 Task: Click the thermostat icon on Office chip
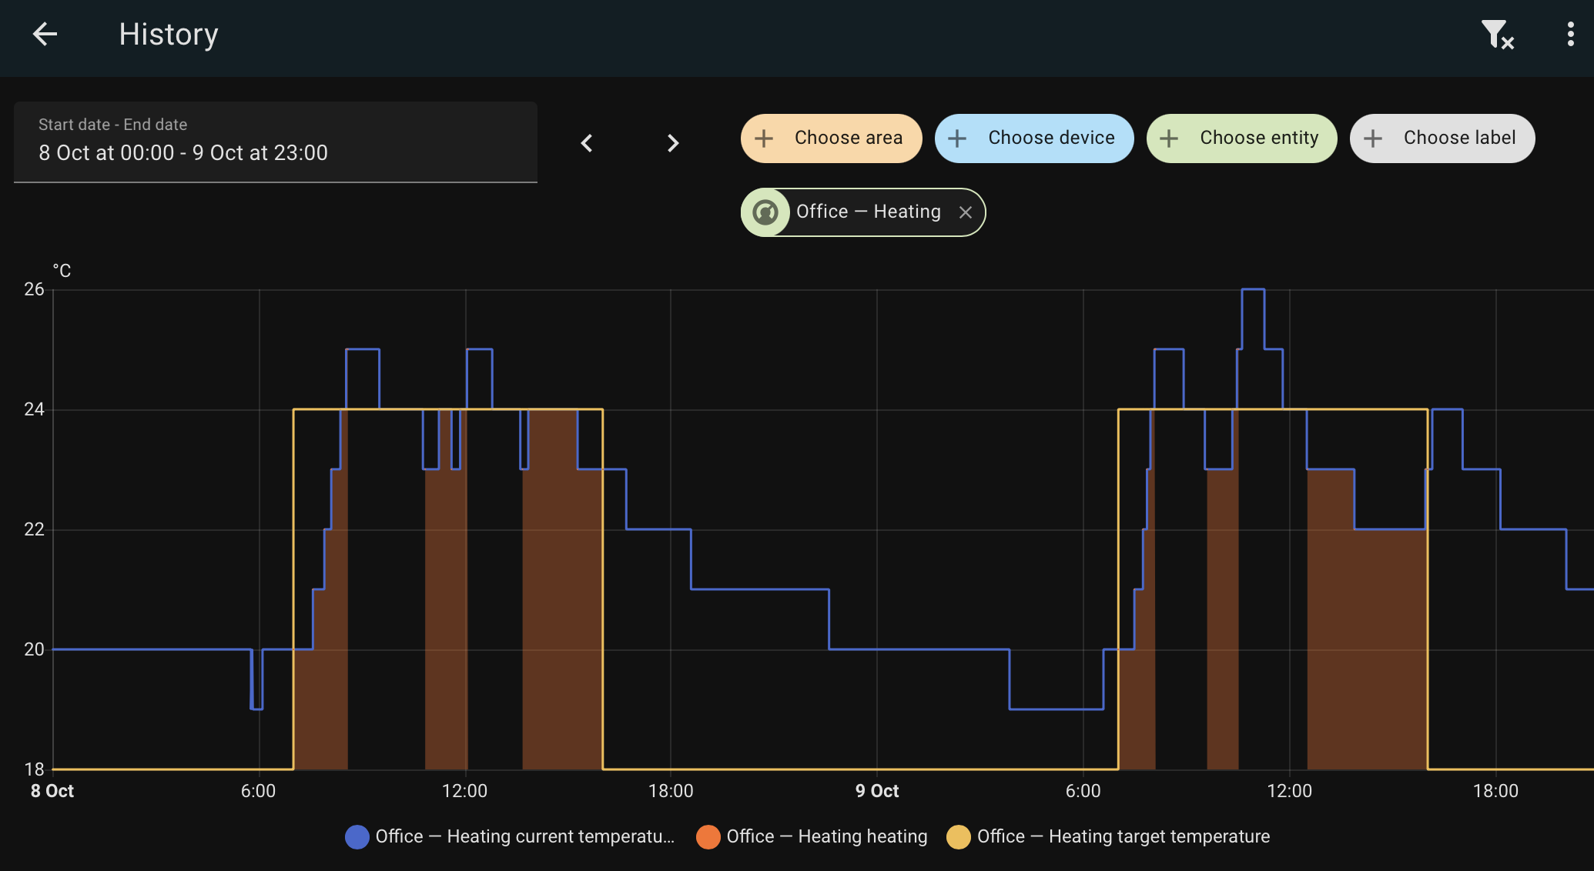765,212
